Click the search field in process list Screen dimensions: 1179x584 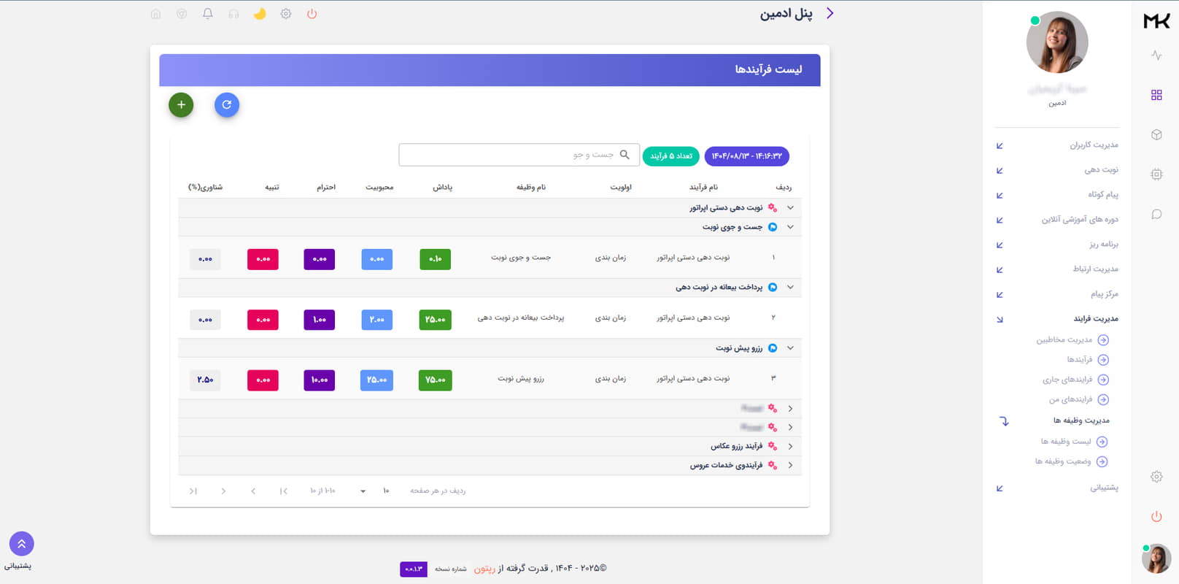coord(511,155)
